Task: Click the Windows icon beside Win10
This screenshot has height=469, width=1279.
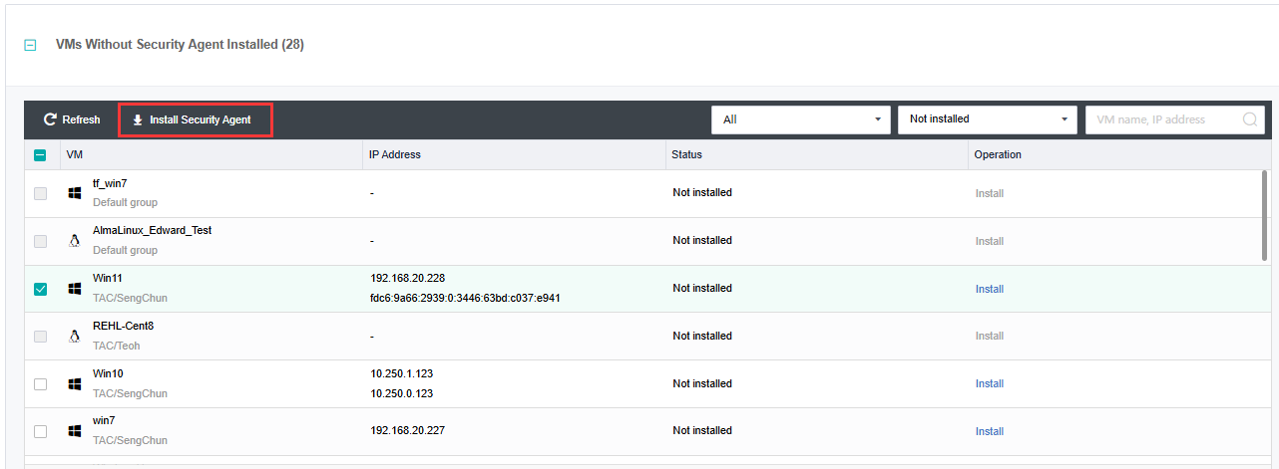Action: click(74, 383)
